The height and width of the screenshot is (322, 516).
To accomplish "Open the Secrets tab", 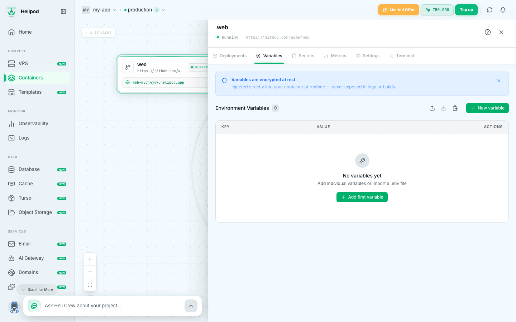I will (x=303, y=56).
